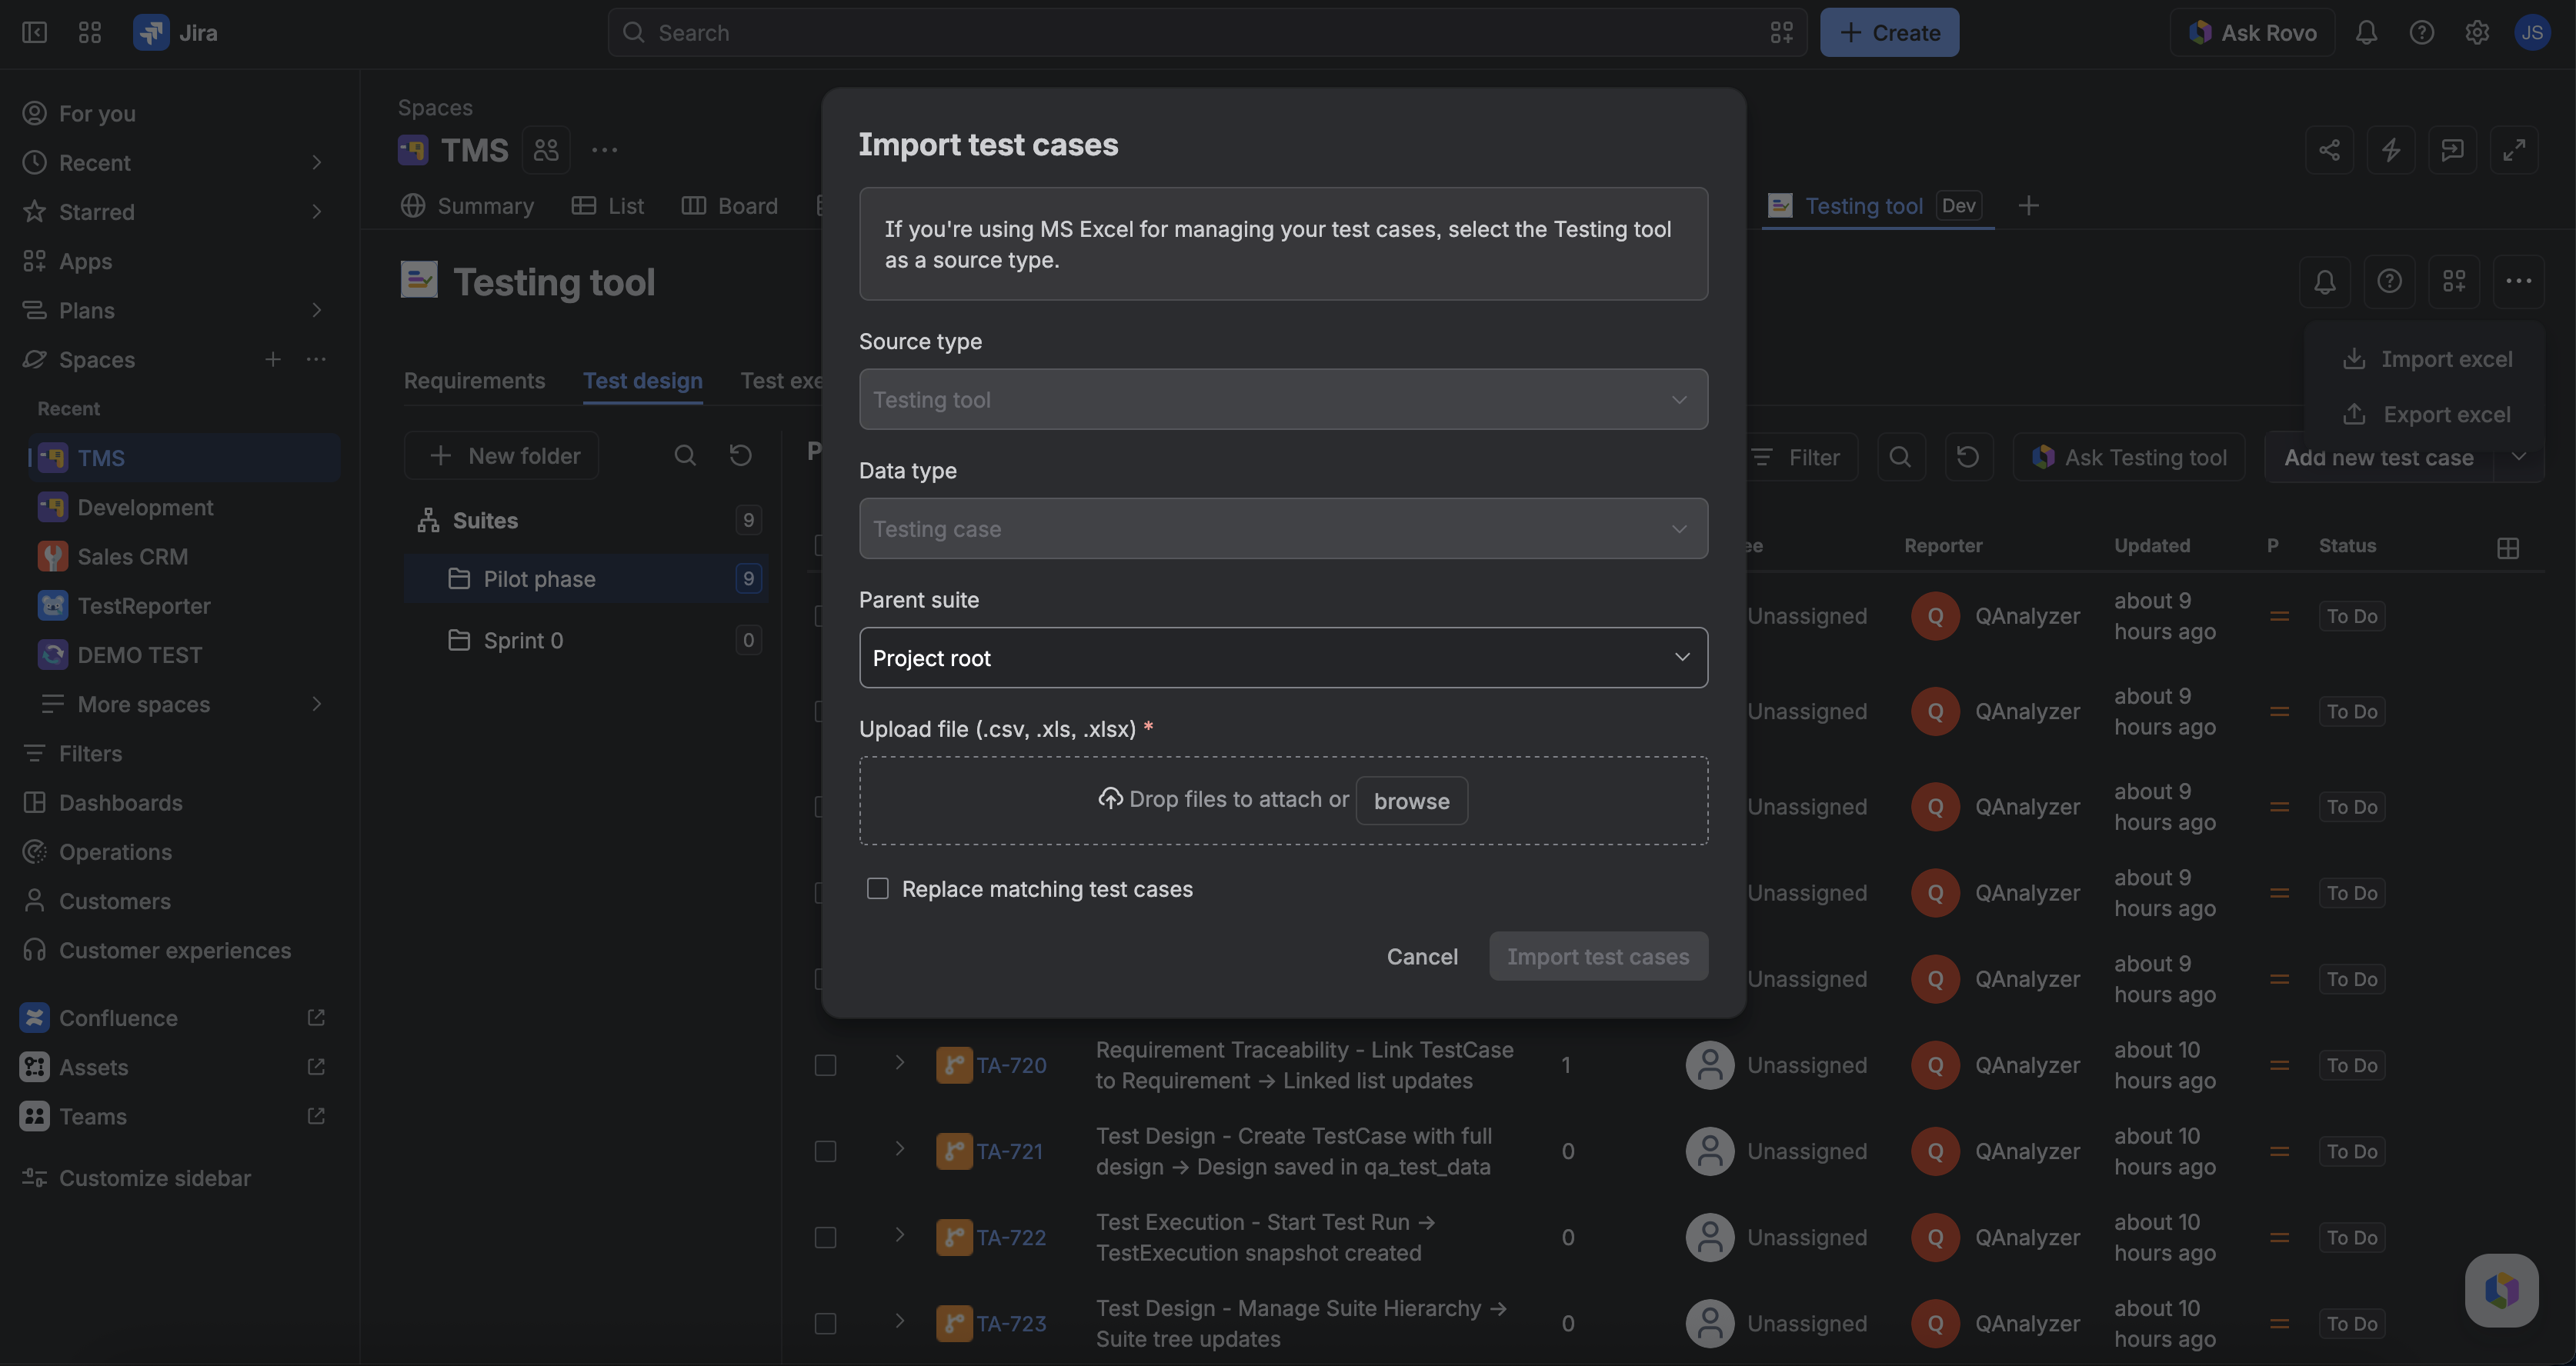
Task: Select the Pilot phase folder
Action: (x=586, y=579)
